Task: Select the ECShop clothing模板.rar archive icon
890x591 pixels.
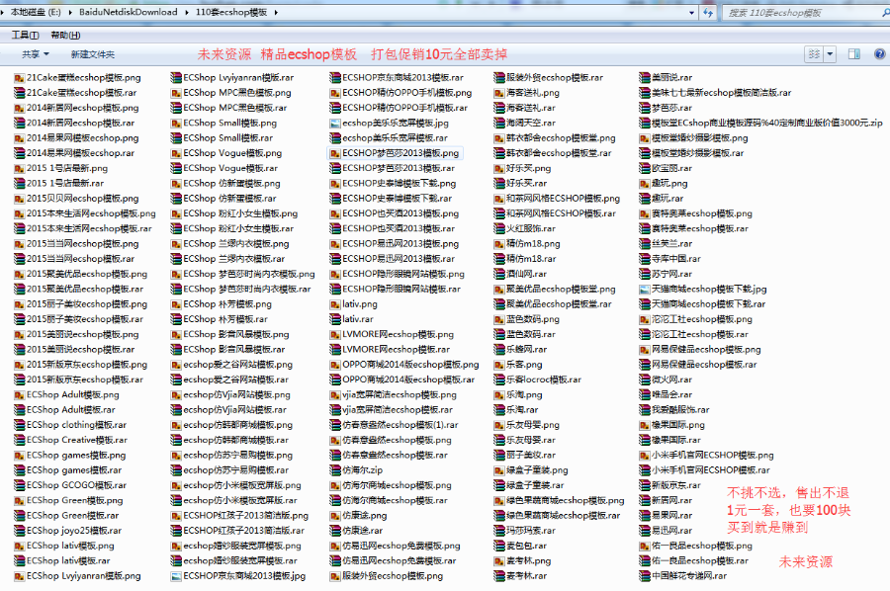Action: click(x=20, y=425)
